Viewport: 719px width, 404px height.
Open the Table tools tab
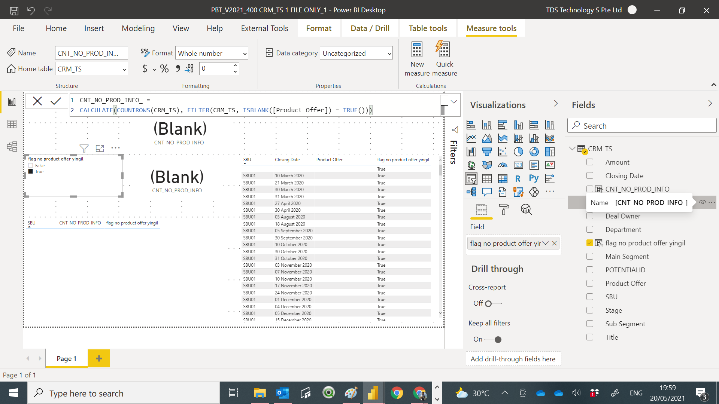(x=428, y=28)
